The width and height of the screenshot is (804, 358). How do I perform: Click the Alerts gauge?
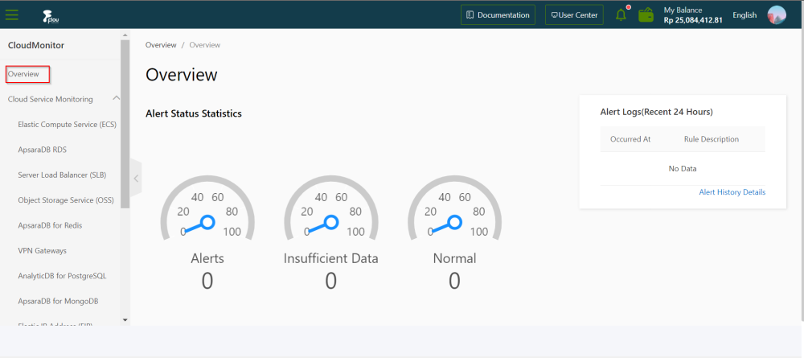point(207,208)
